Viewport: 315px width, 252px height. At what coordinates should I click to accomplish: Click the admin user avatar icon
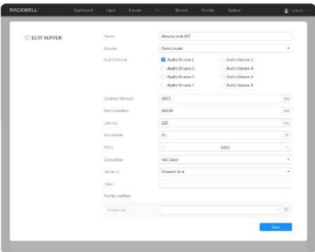click(x=286, y=11)
